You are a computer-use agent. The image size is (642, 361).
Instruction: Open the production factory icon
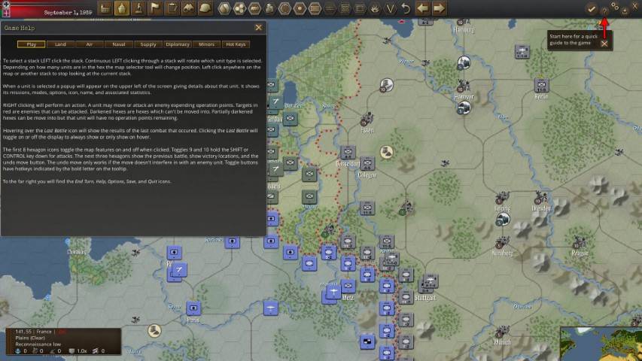coord(105,8)
